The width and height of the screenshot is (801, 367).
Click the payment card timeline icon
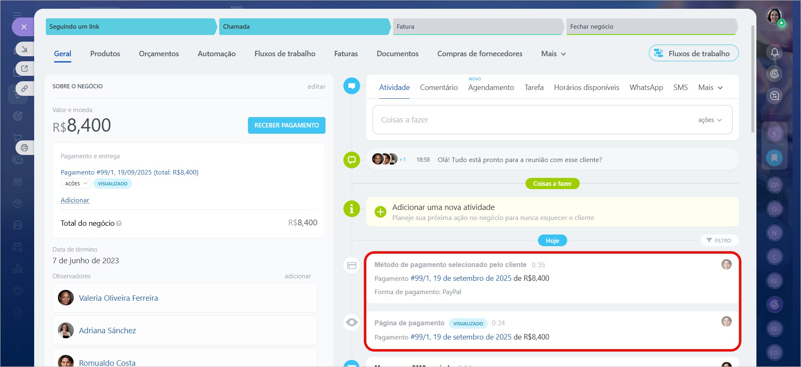(352, 265)
